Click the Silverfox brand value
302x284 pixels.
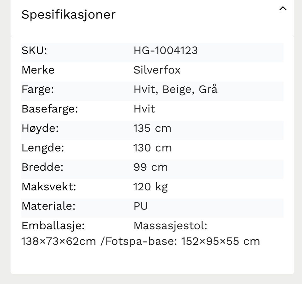pos(157,70)
